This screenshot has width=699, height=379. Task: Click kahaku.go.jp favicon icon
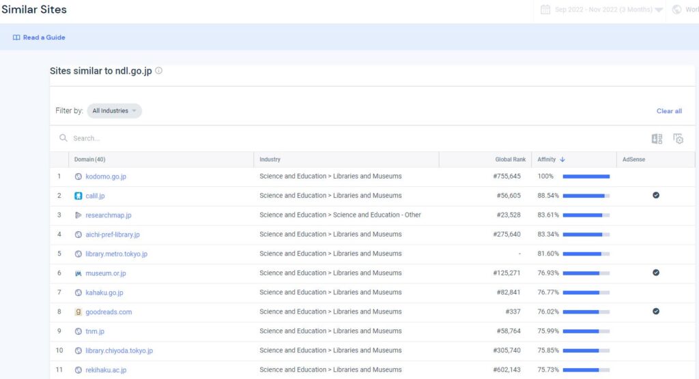[79, 292]
